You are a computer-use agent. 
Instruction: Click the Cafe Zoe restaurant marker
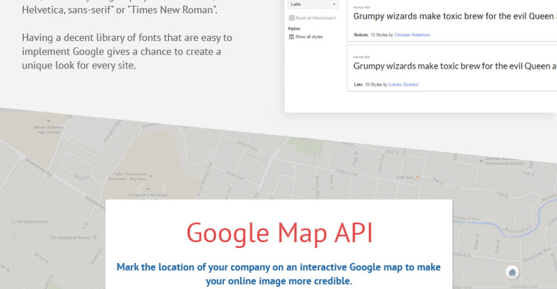(x=418, y=177)
